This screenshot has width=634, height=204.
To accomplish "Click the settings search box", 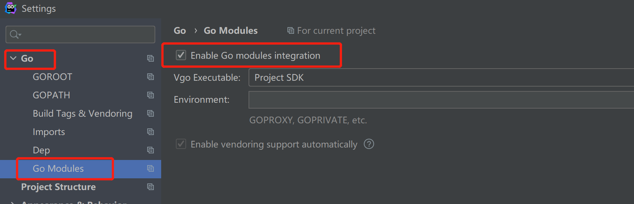I will pos(80,34).
